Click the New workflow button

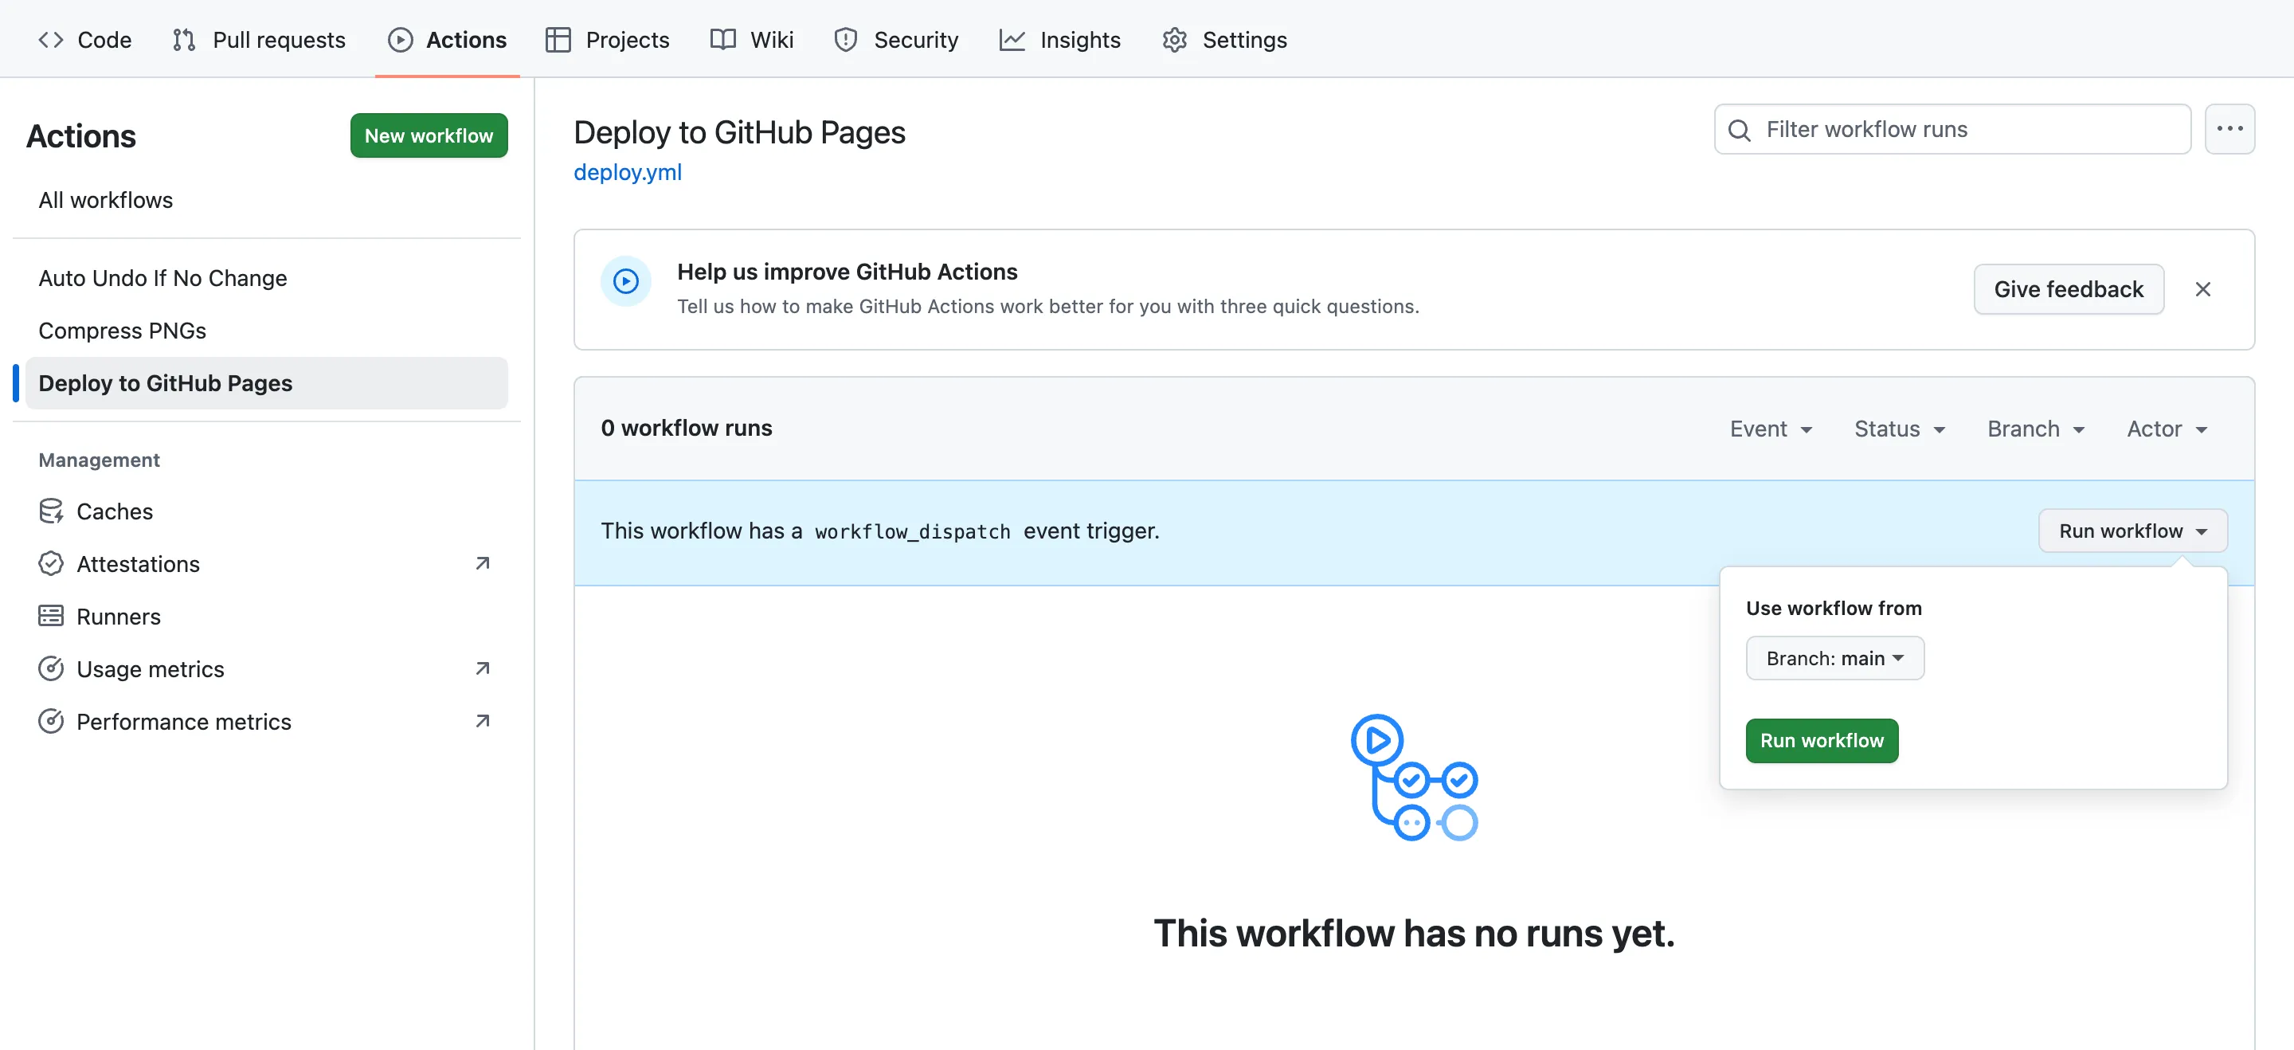429,135
